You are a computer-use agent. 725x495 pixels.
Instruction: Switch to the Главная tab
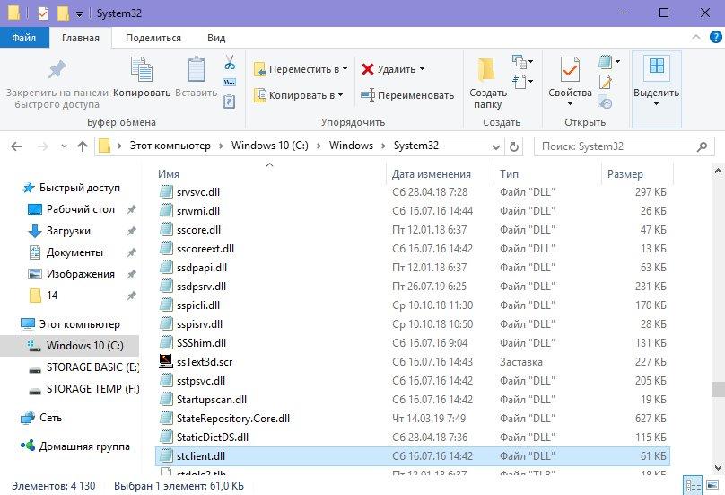point(81,38)
